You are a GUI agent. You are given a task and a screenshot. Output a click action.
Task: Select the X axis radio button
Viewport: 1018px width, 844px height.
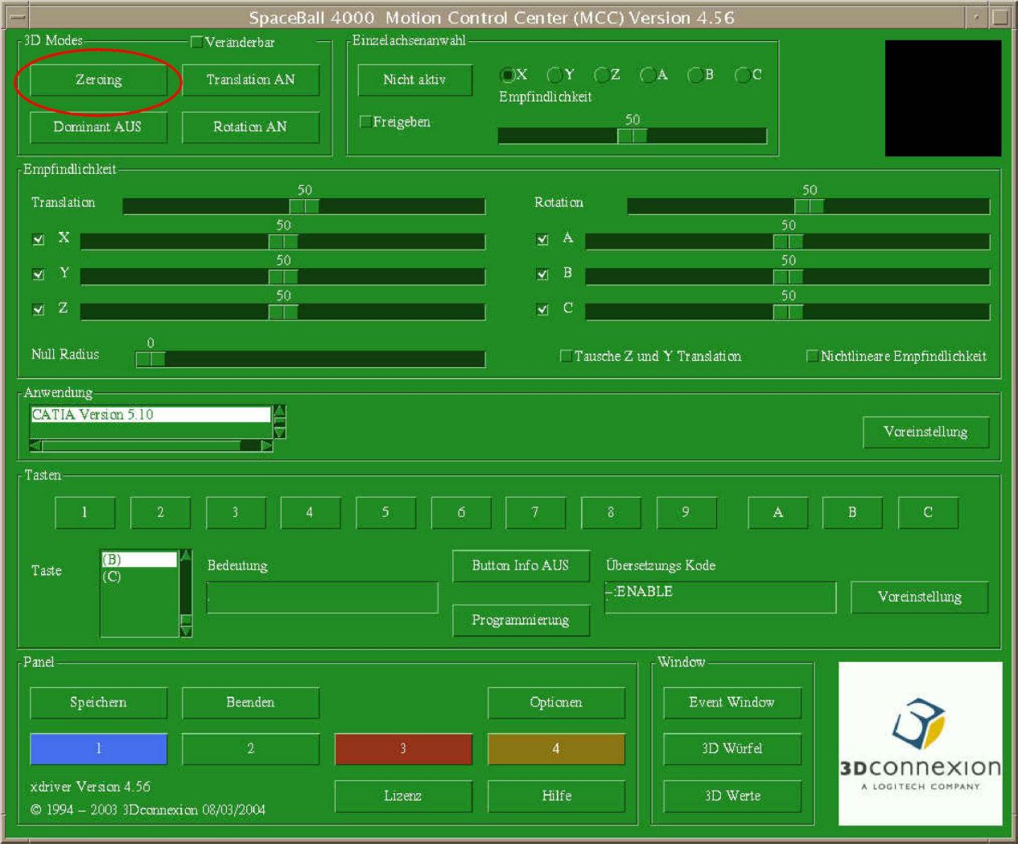(508, 75)
